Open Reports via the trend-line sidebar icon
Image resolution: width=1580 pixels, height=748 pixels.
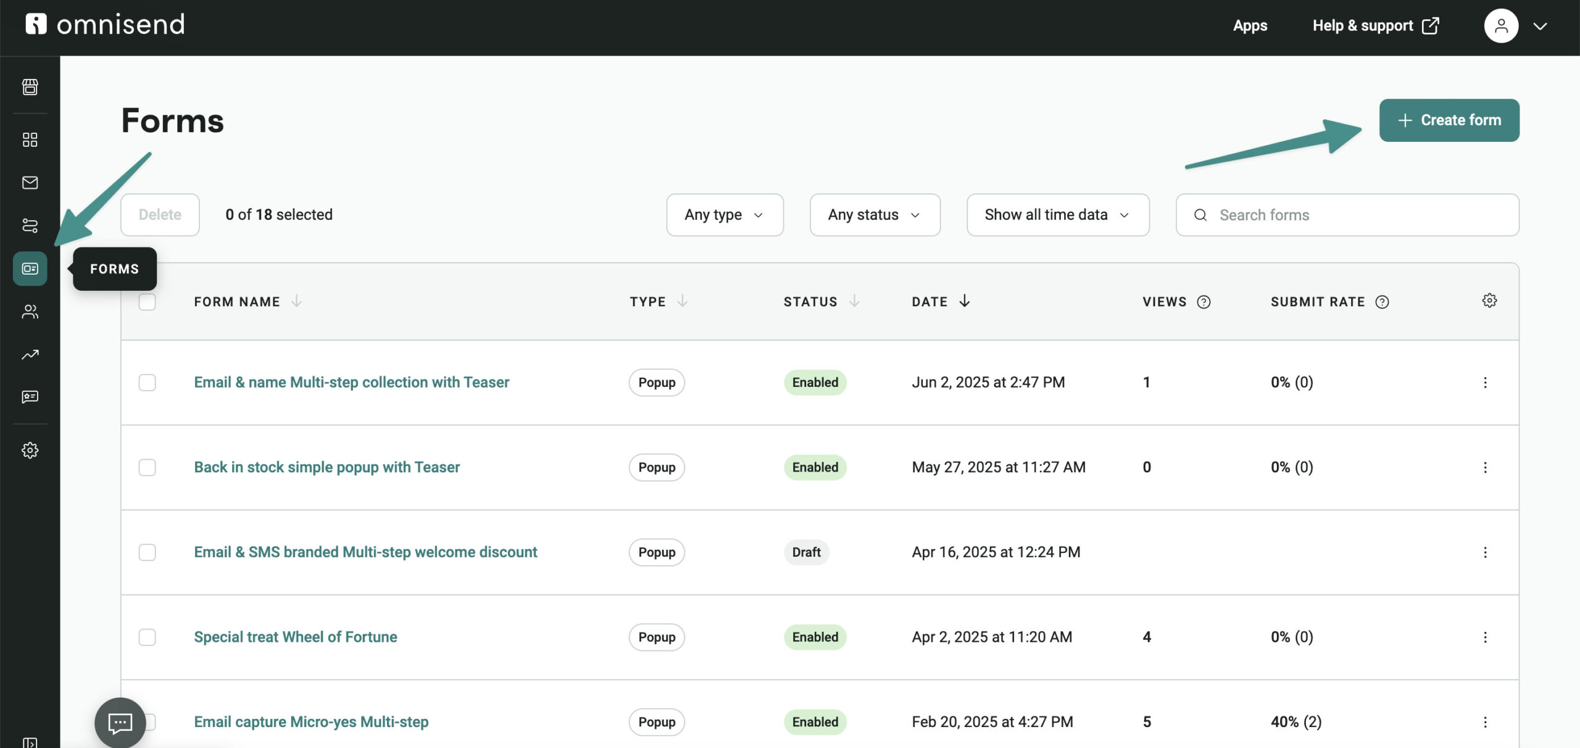pyautogui.click(x=30, y=354)
